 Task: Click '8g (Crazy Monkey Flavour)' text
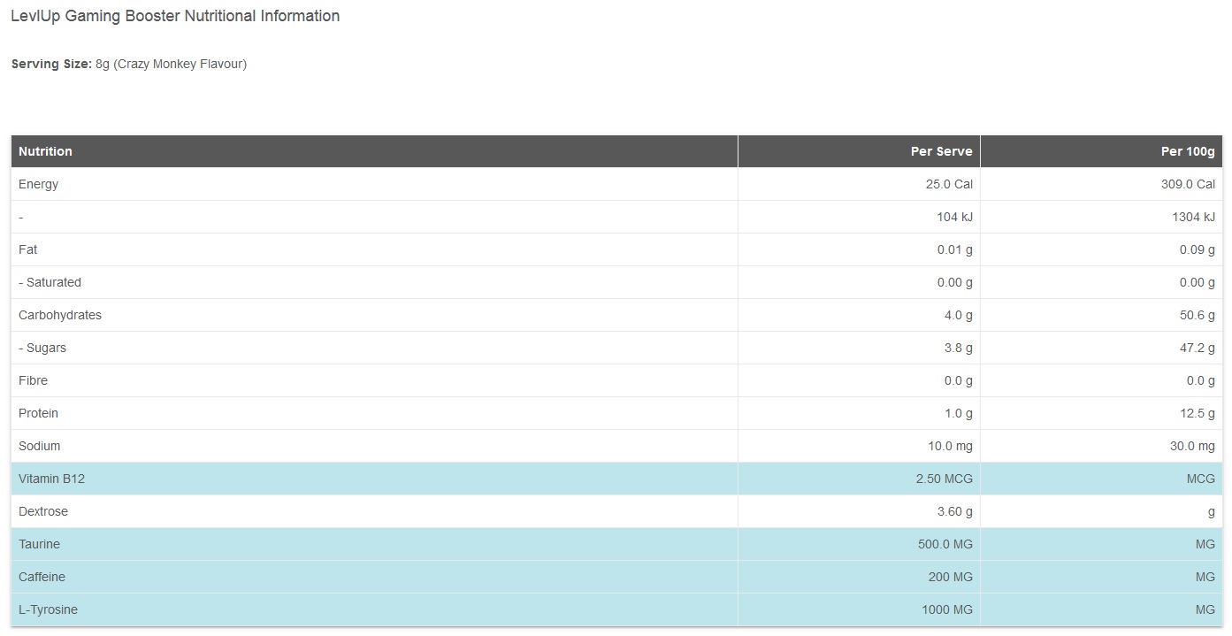[x=171, y=64]
